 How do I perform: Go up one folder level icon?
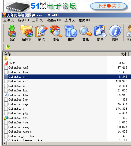pyautogui.click(x=8, y=47)
